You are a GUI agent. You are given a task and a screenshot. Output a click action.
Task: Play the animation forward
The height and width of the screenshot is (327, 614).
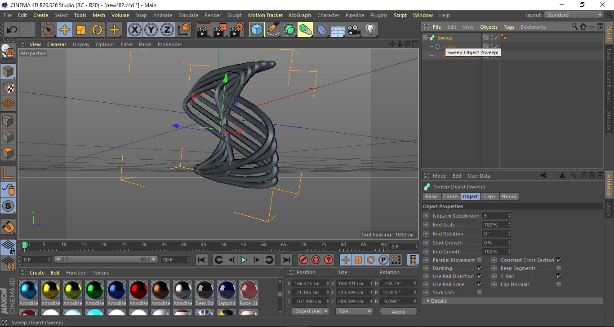[244, 260]
